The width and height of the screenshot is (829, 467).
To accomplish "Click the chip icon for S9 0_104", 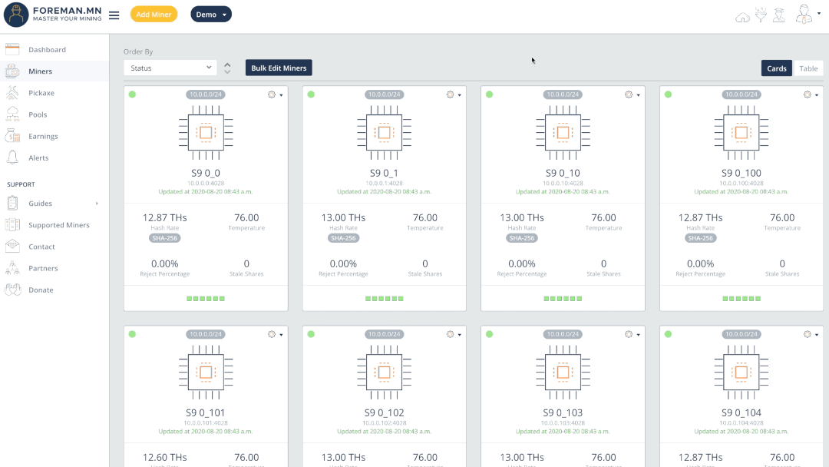I will [x=741, y=373].
